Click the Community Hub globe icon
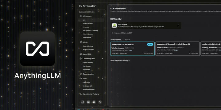The image size is (221, 110). pyautogui.click(x=81, y=58)
